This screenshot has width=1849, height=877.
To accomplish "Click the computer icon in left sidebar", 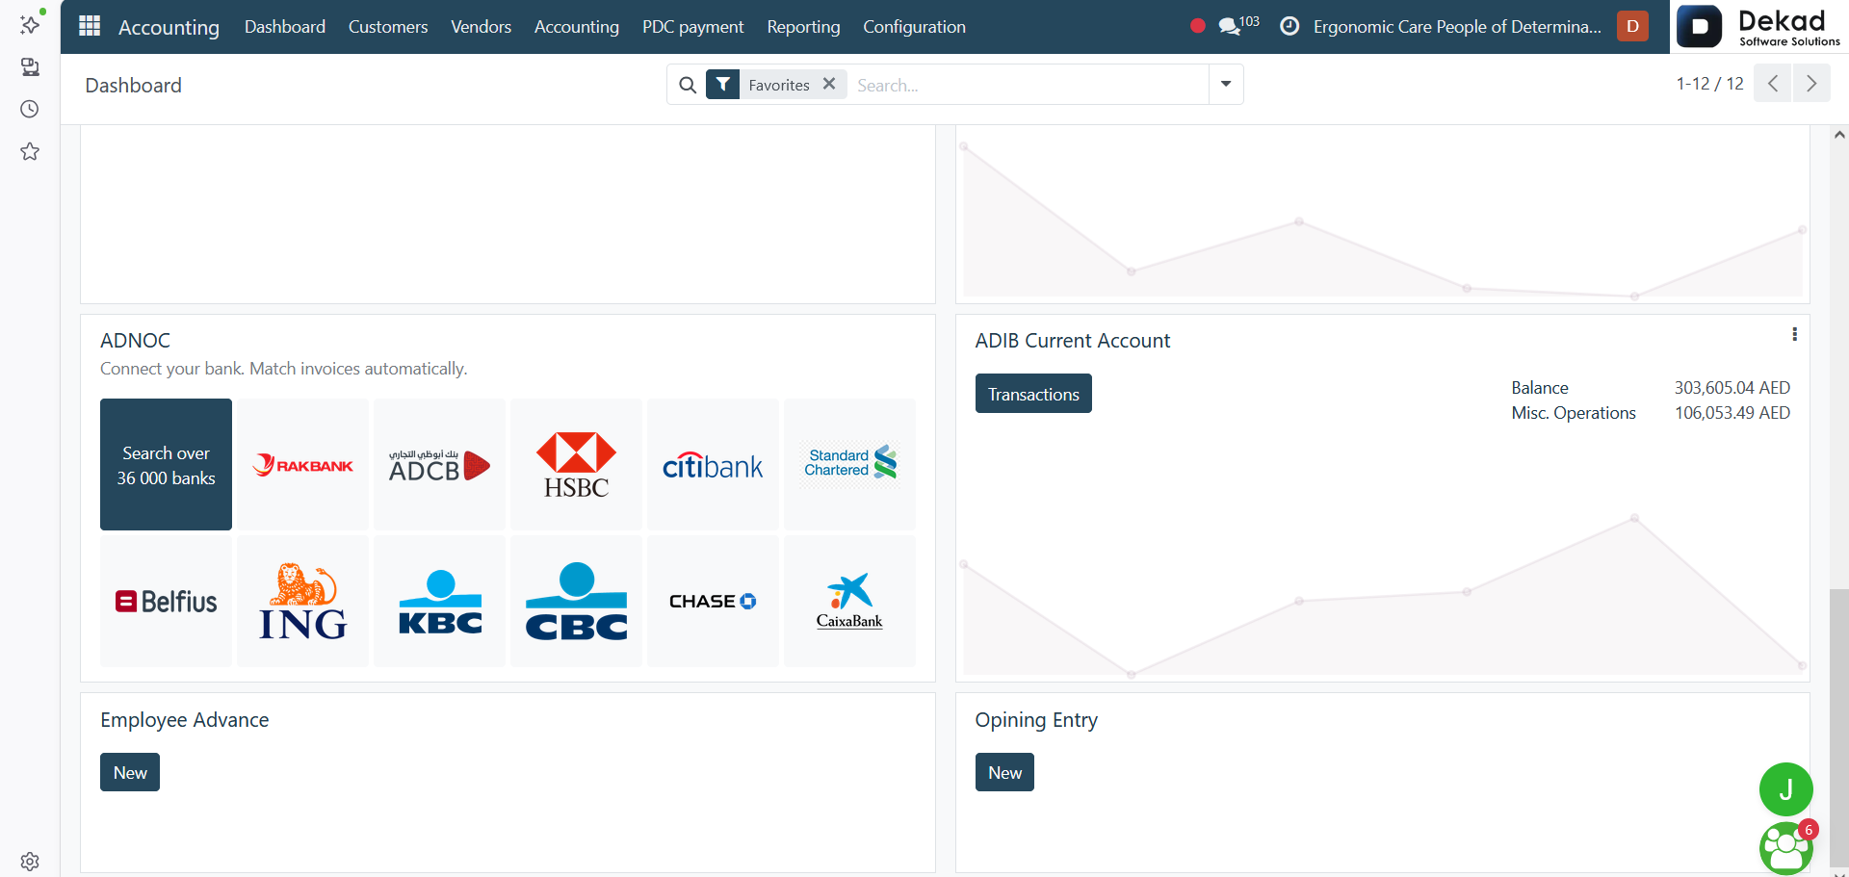I will pyautogui.click(x=30, y=66).
